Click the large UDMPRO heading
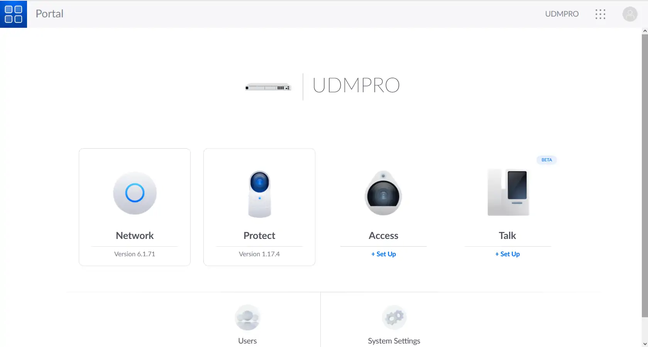 (356, 85)
